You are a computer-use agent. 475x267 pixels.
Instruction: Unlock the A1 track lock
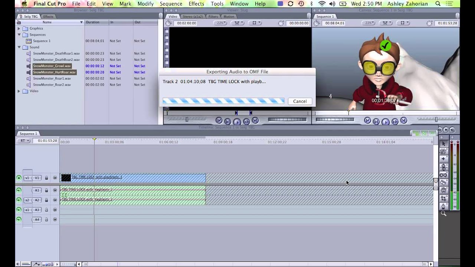tap(46, 191)
